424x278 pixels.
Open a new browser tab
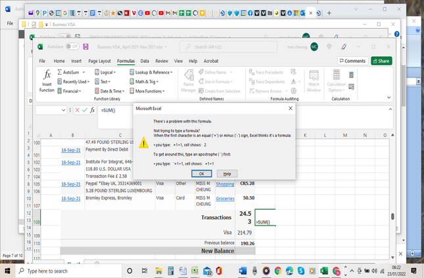click(329, 13)
